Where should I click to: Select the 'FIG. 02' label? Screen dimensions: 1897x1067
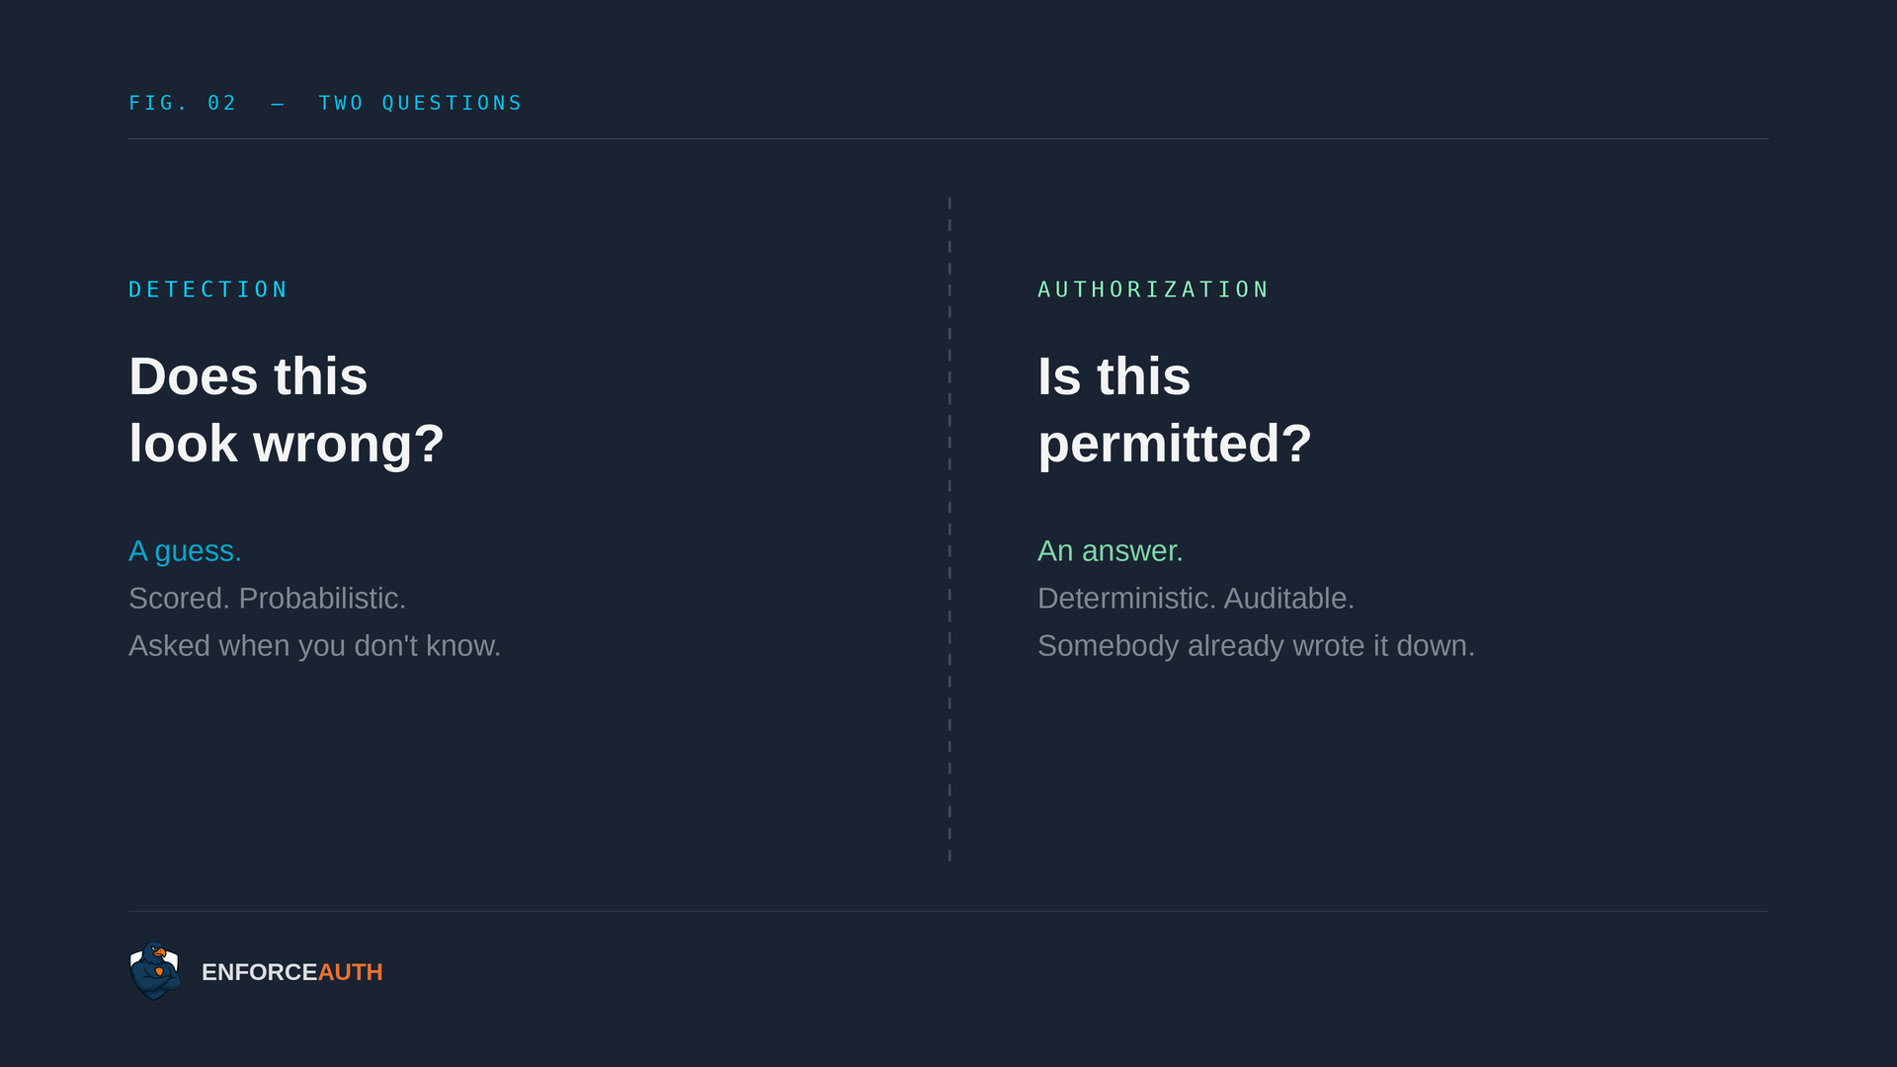(x=183, y=104)
